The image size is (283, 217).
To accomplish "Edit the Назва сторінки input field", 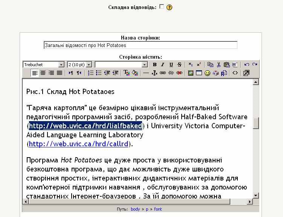I will point(141,45).
